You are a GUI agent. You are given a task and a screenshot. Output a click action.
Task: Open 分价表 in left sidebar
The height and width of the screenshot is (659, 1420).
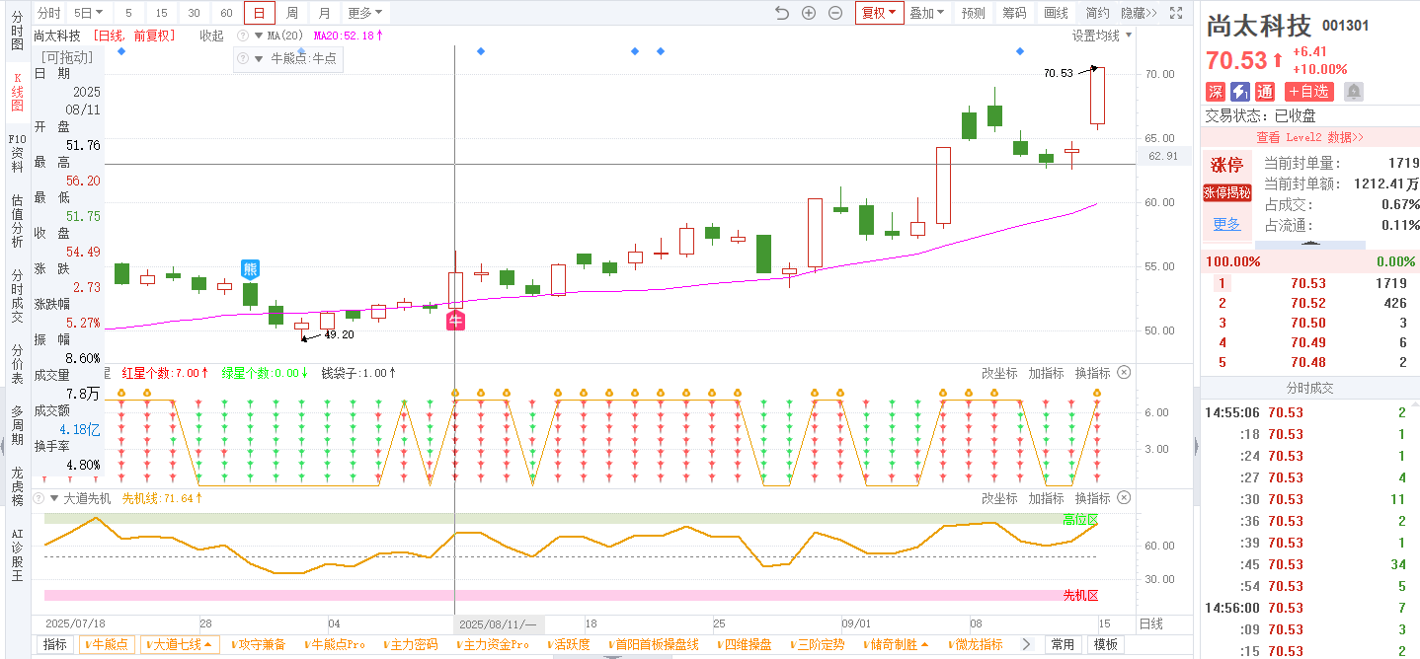pyautogui.click(x=17, y=363)
